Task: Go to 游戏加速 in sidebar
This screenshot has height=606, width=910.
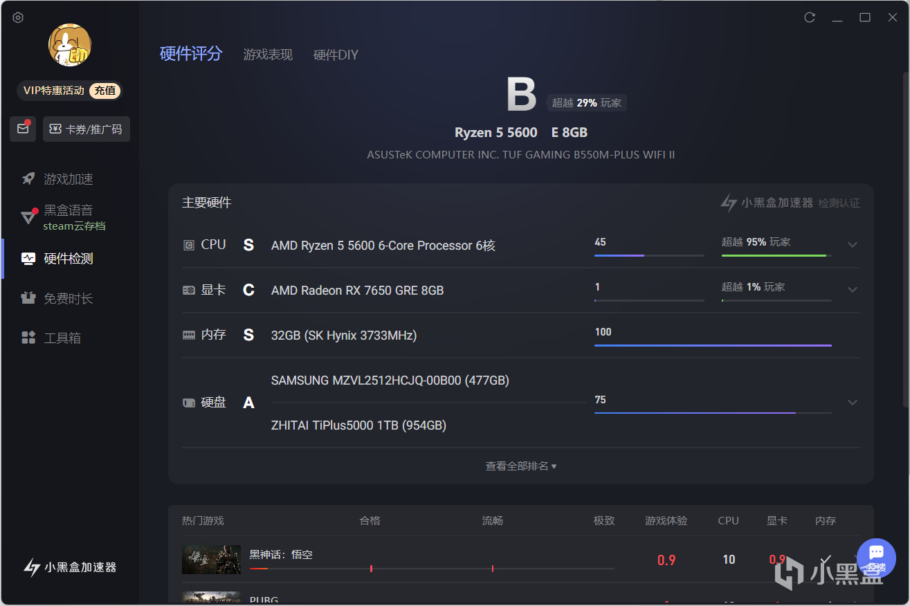Action: pos(69,179)
